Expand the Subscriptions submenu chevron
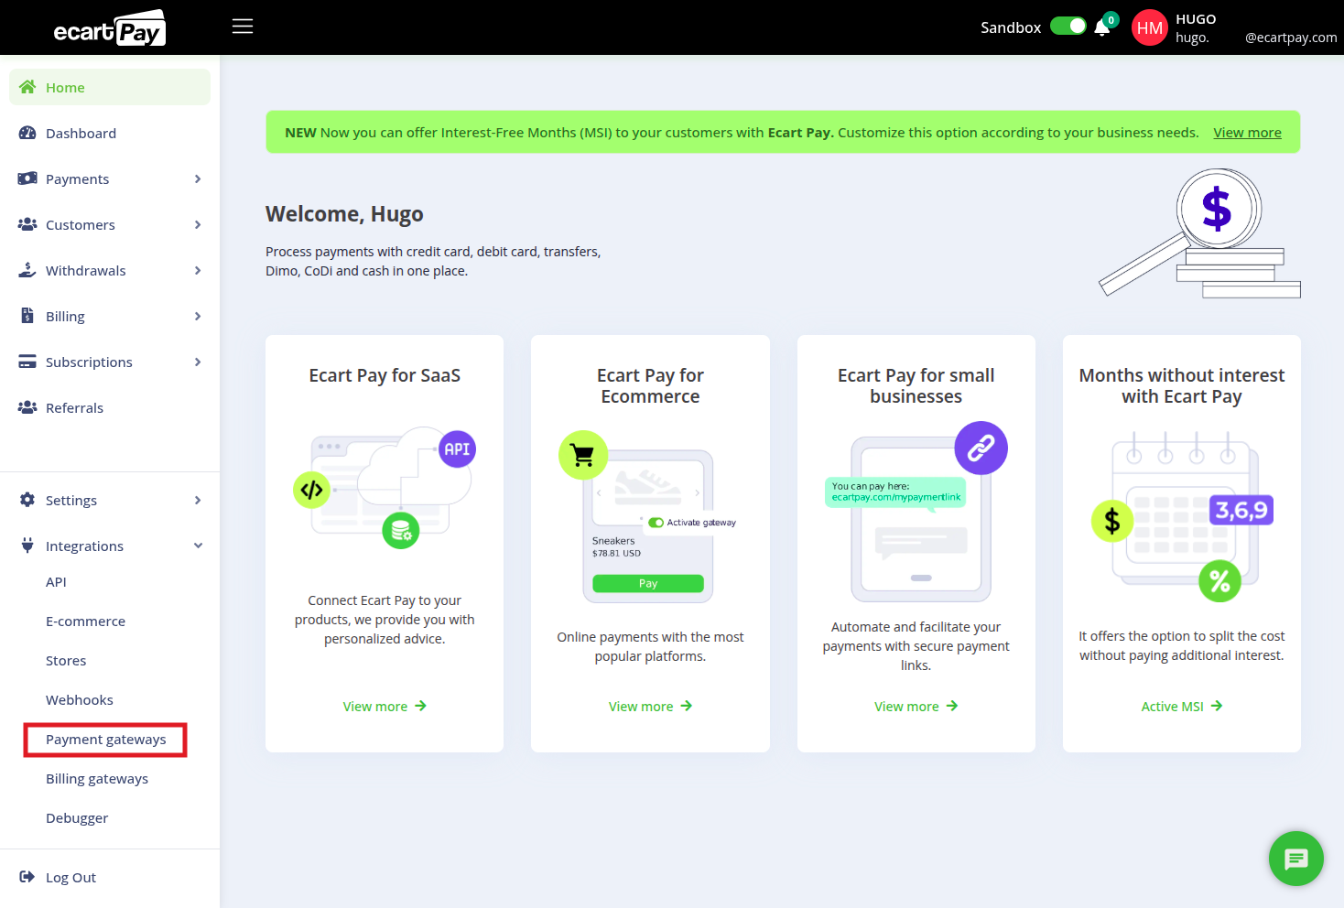Image resolution: width=1344 pixels, height=908 pixels. click(x=198, y=362)
